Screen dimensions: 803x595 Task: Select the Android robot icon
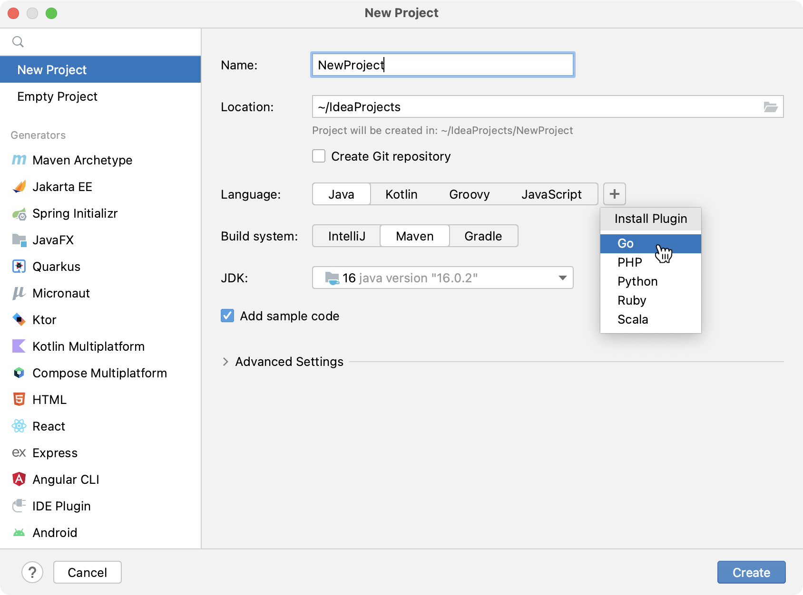19,533
